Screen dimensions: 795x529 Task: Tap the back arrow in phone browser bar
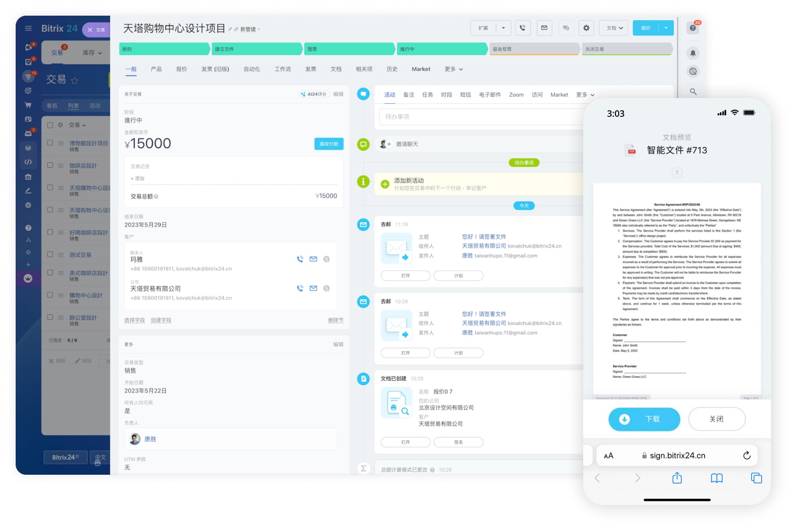tap(597, 478)
